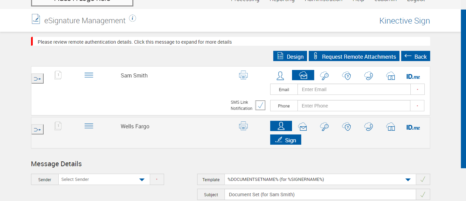Click the Sign button for Wells Fargo
The image size is (466, 201).
pyautogui.click(x=286, y=140)
